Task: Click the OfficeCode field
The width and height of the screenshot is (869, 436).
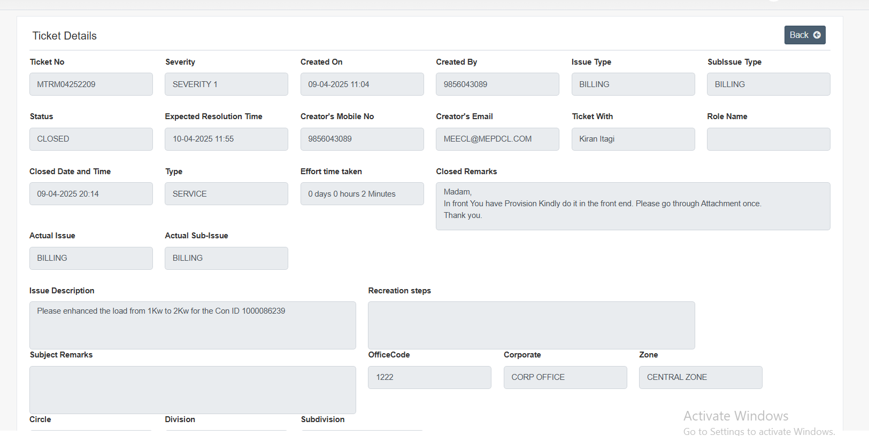Action: (429, 377)
